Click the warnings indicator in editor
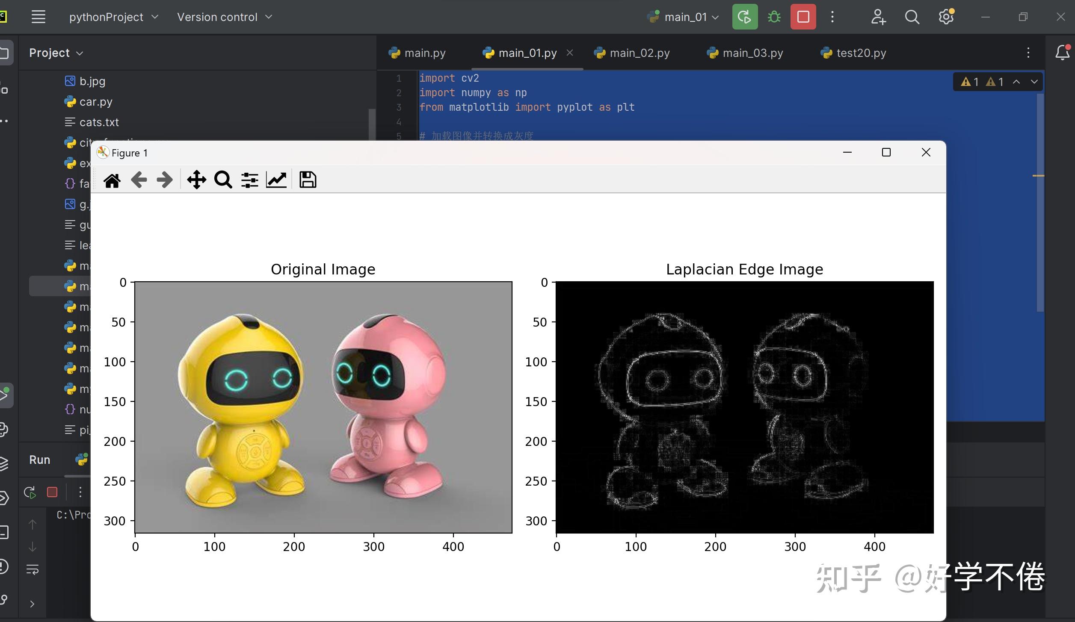Viewport: 1075px width, 622px height. click(982, 82)
